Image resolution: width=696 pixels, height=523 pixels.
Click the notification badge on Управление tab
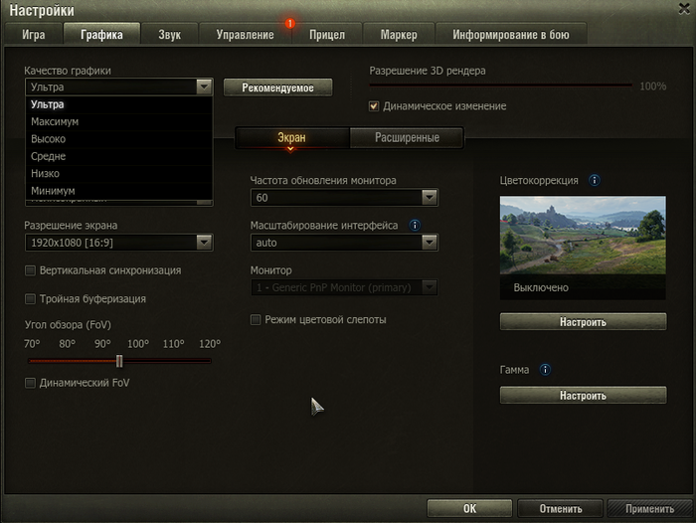tap(290, 23)
